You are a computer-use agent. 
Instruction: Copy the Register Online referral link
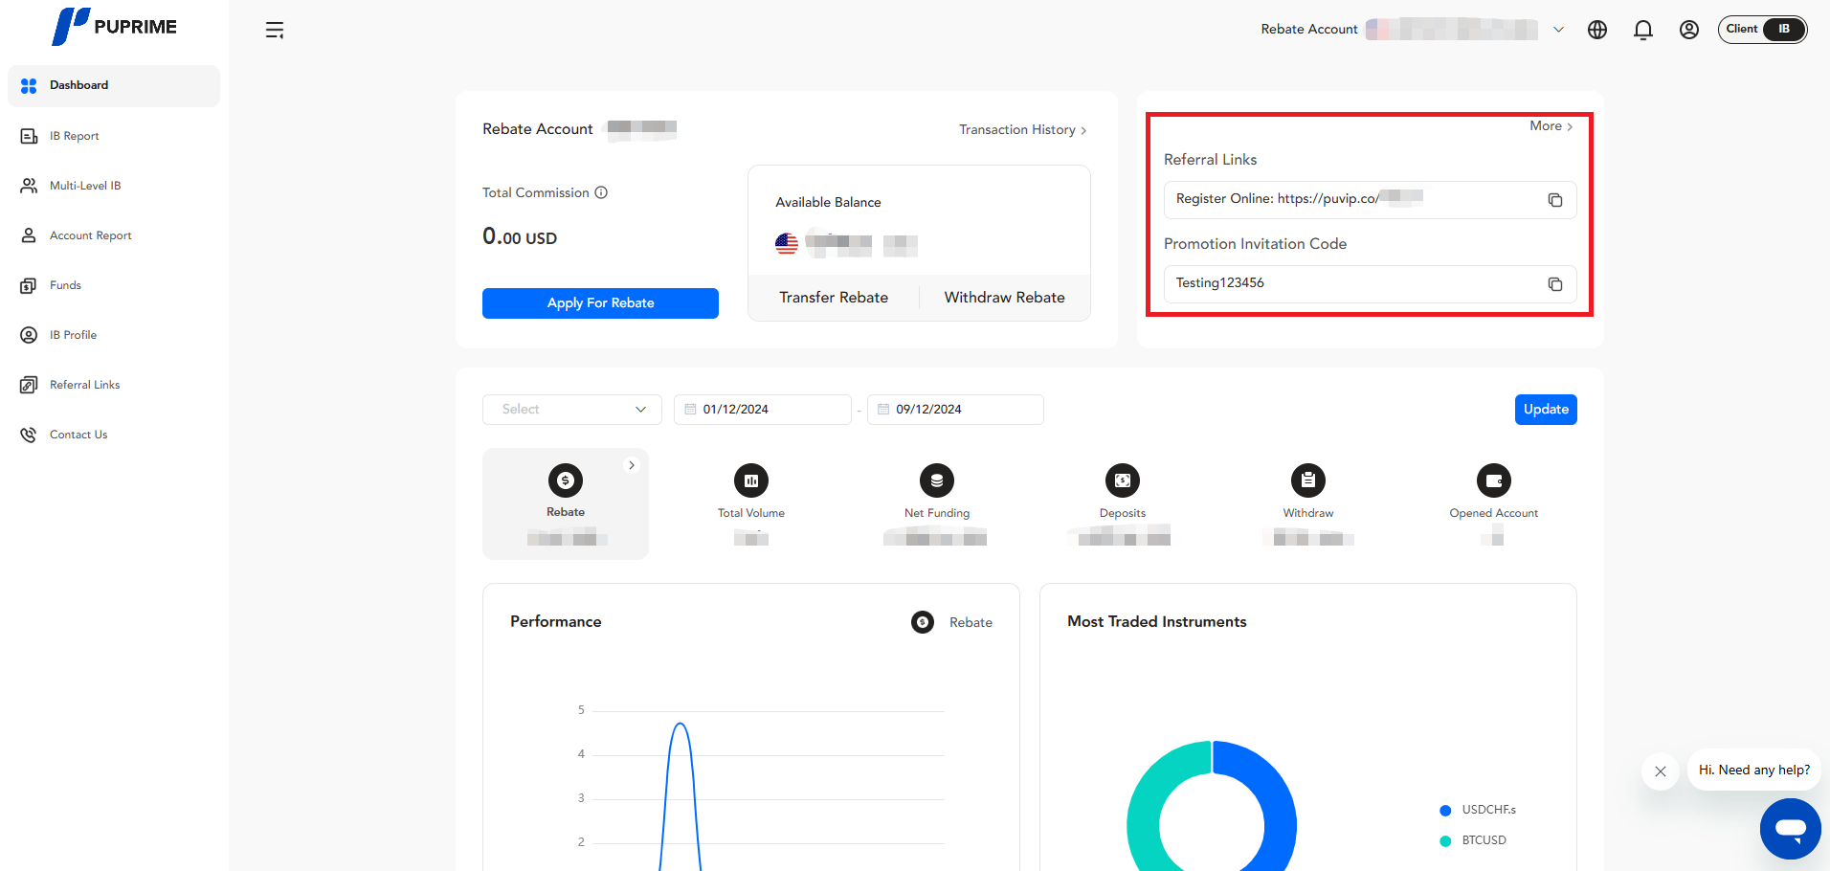click(1554, 200)
